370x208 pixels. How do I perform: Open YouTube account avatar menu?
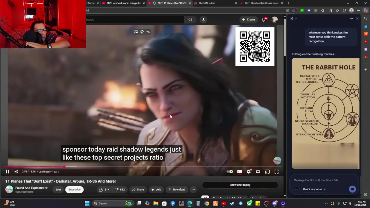[275, 19]
